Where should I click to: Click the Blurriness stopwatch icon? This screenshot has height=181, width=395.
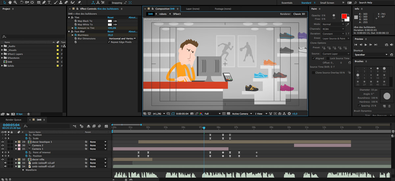(x=75, y=35)
